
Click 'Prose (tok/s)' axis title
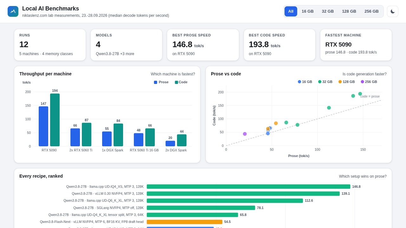(x=299, y=156)
